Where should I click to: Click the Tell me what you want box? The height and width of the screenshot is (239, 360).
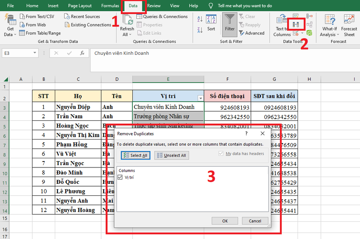[245, 6]
